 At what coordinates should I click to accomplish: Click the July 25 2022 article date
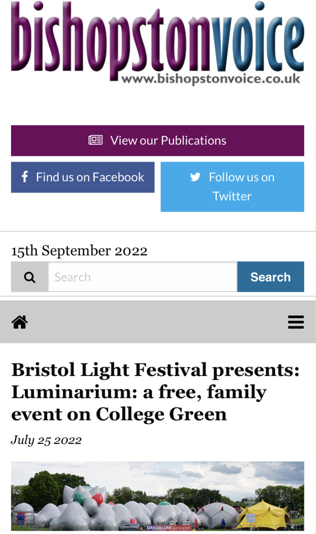point(46,440)
